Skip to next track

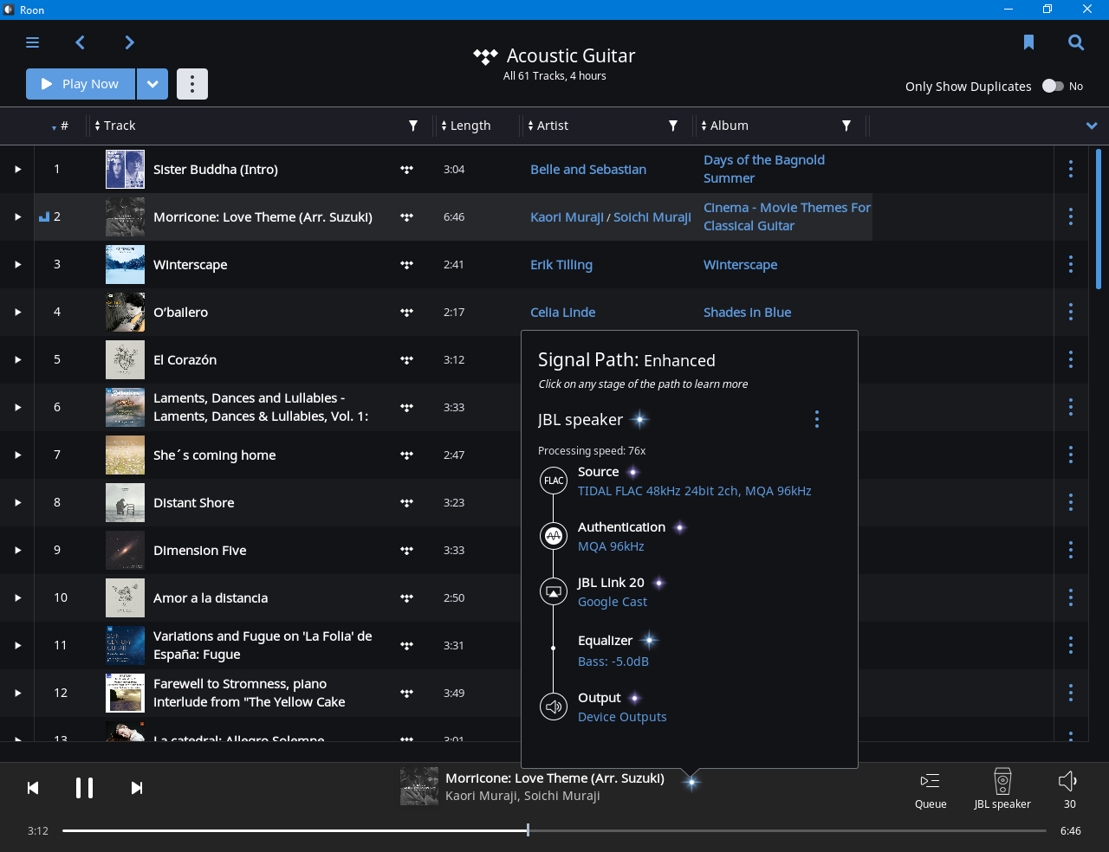[x=136, y=788]
